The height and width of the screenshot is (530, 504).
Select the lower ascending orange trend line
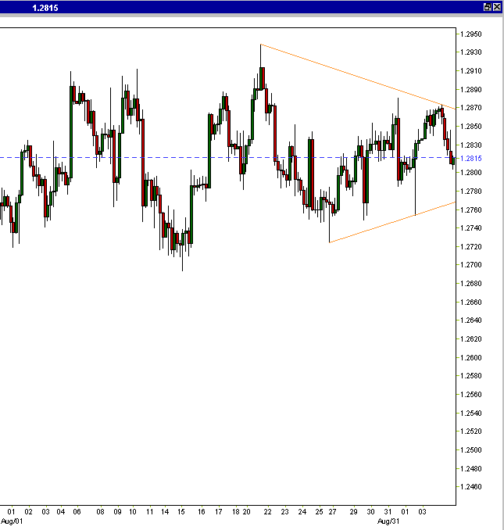(x=392, y=222)
